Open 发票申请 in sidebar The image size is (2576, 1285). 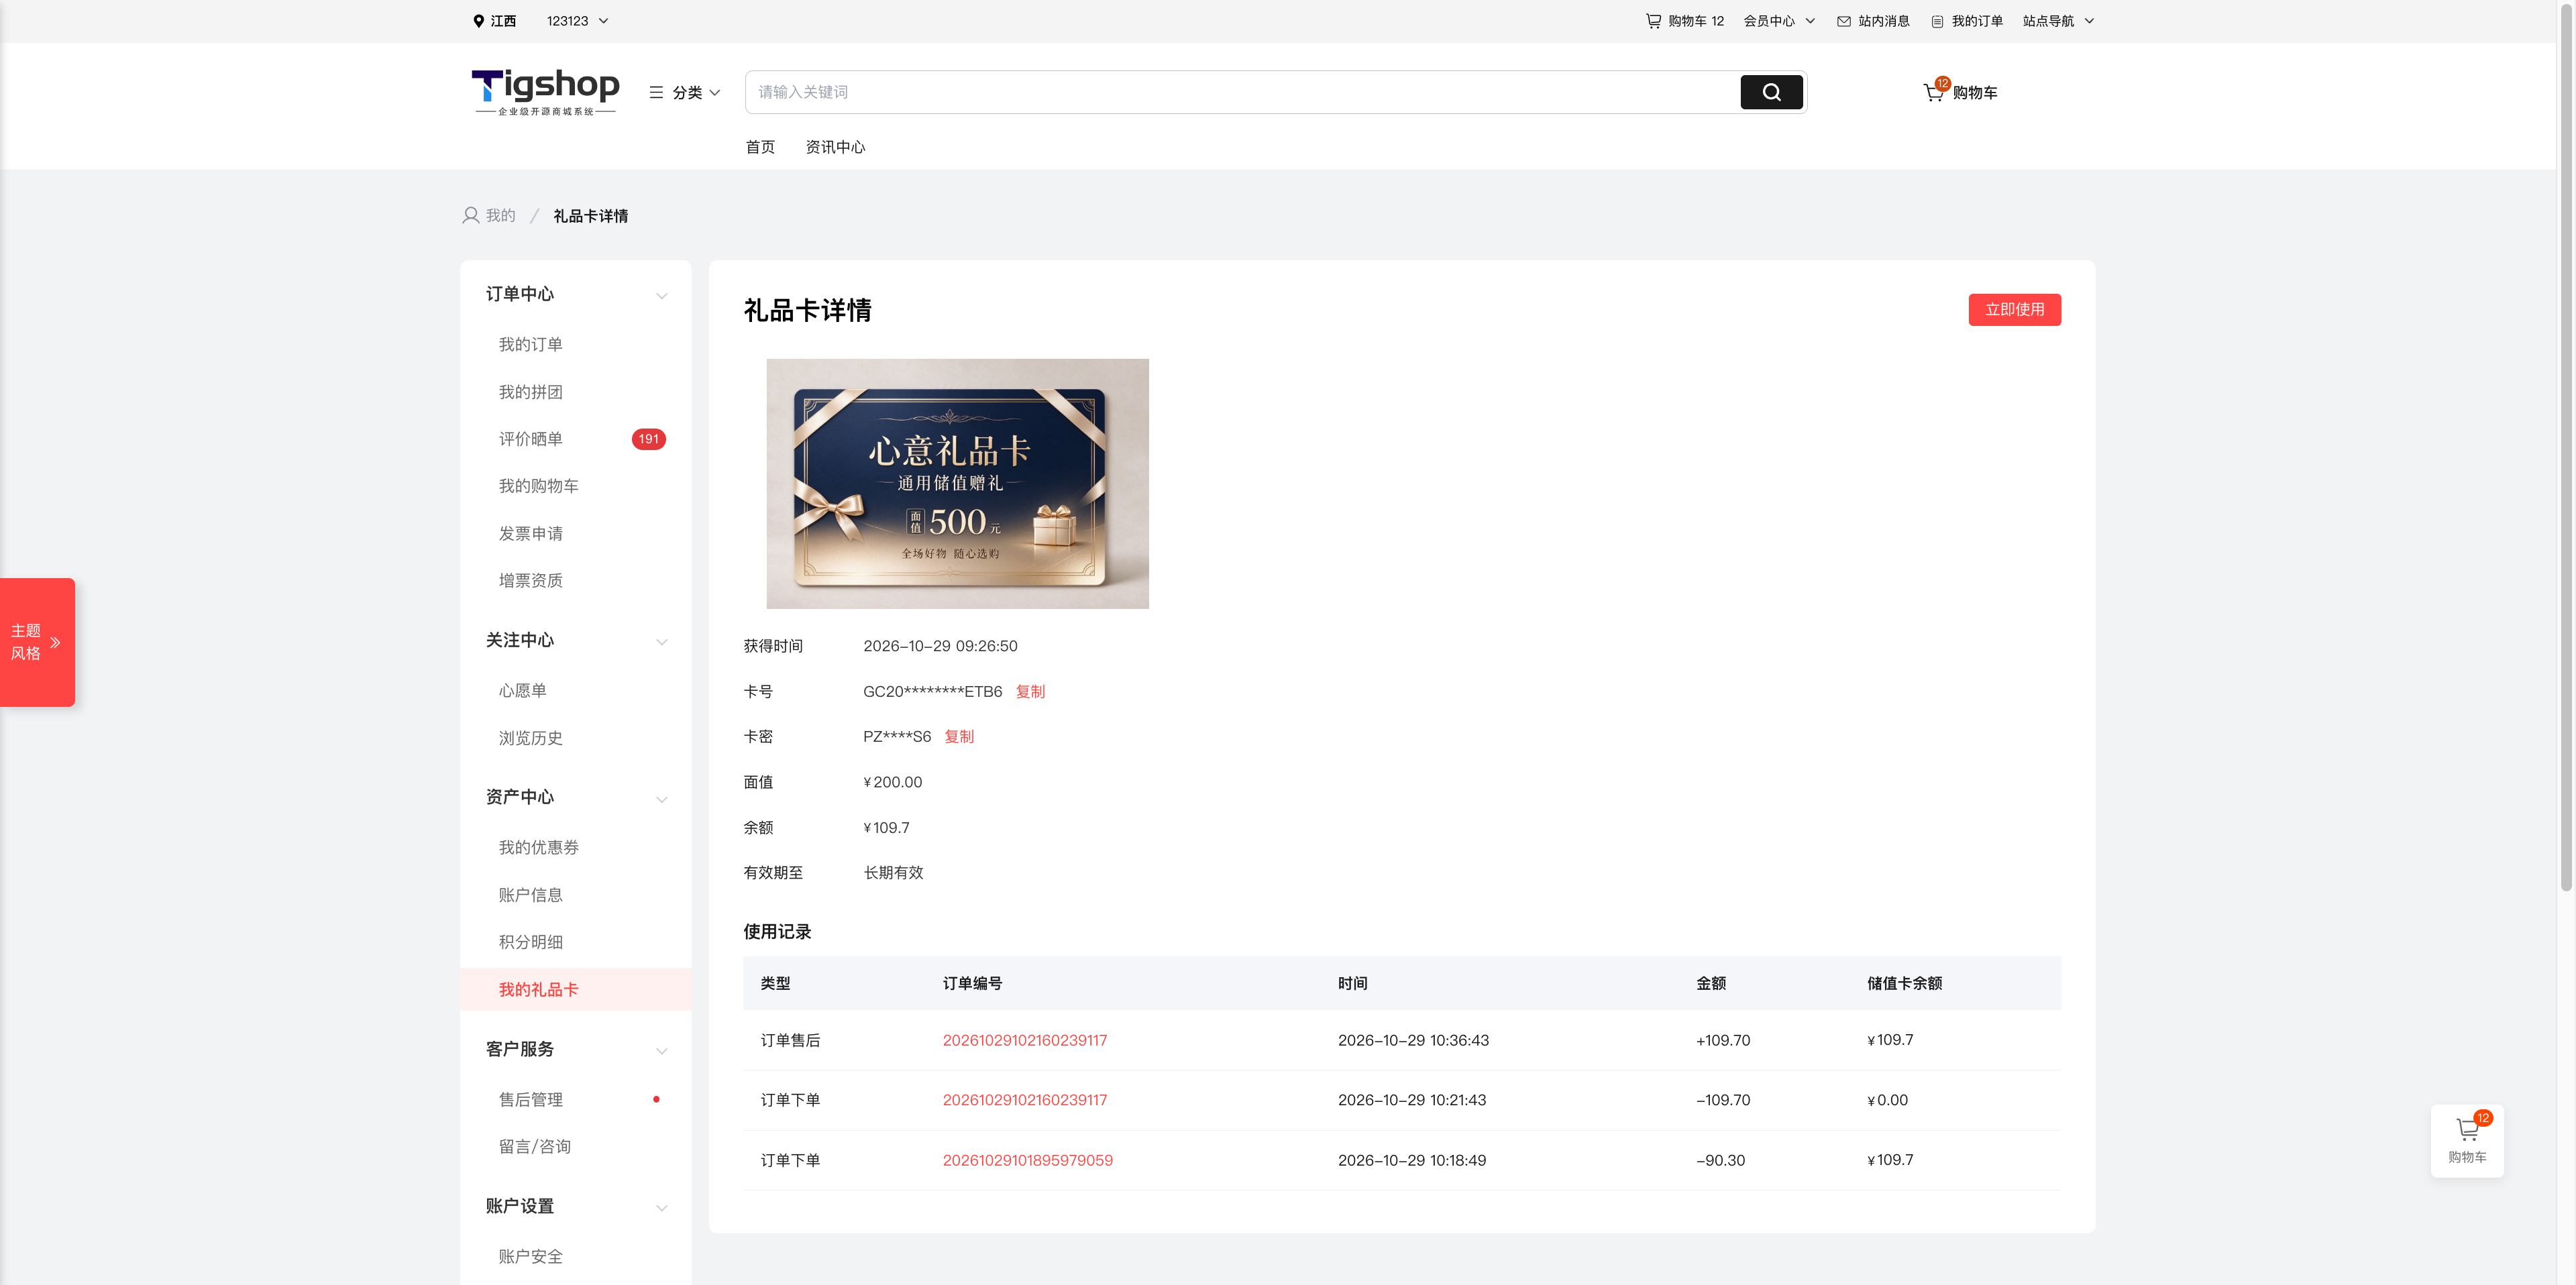[531, 533]
